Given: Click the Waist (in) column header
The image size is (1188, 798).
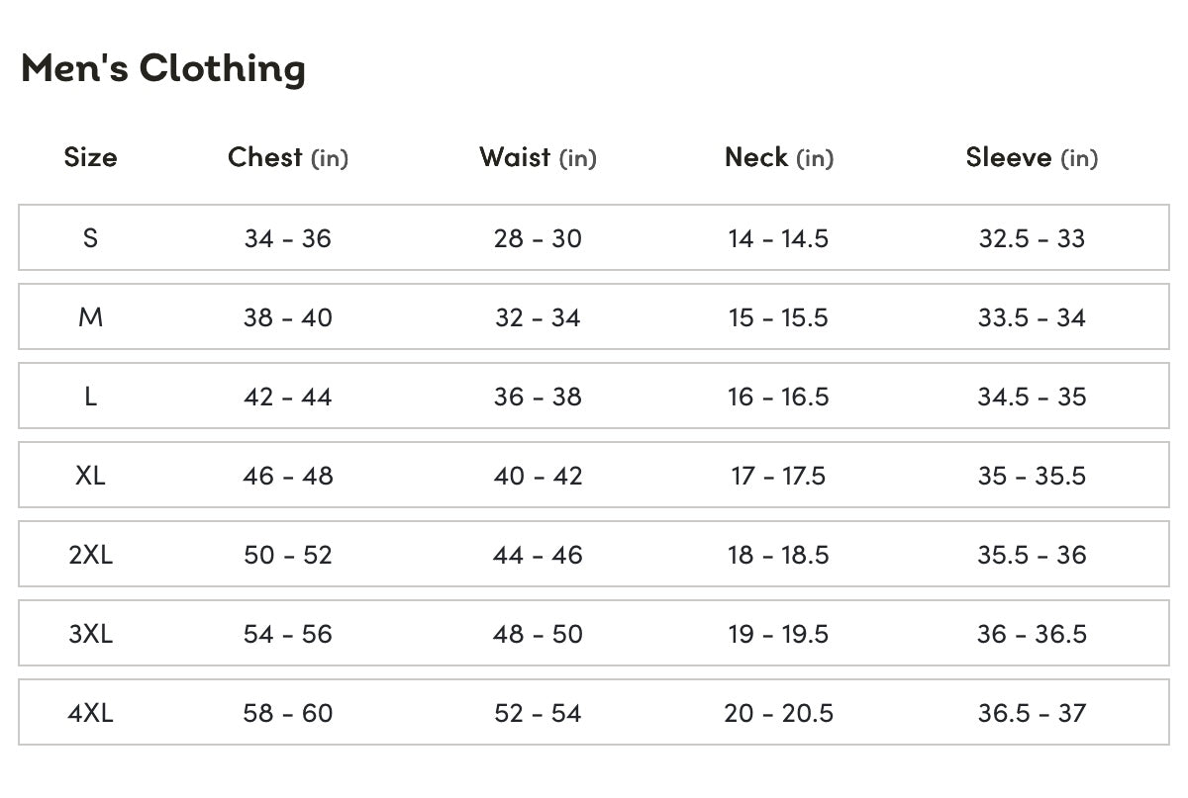Looking at the screenshot, I should pos(538,157).
